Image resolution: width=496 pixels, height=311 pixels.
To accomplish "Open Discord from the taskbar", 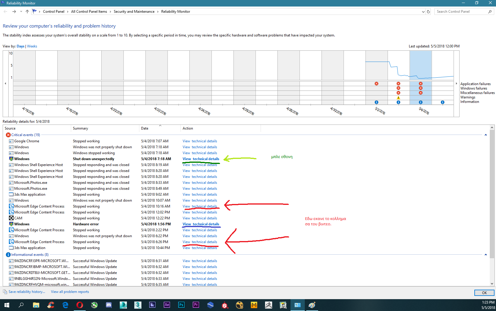I will pos(109,305).
